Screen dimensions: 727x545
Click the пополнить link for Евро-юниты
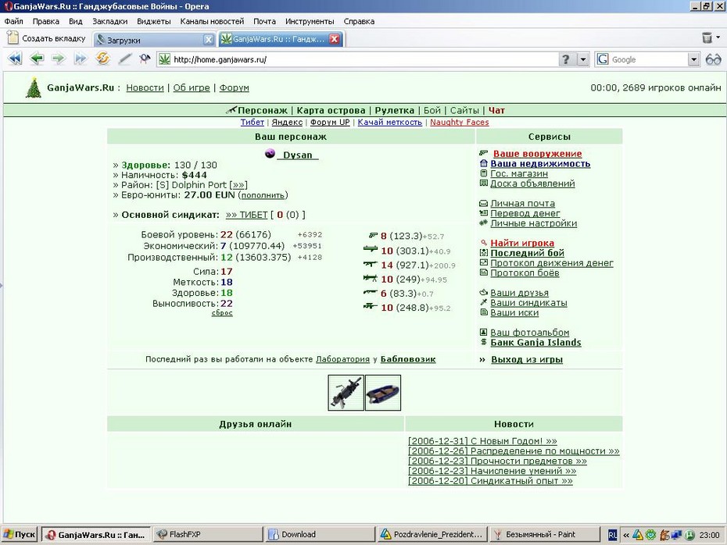pos(263,195)
